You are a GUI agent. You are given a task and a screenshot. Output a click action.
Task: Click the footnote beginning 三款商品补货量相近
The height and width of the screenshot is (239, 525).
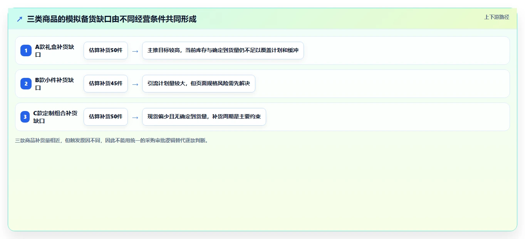[x=112, y=141]
